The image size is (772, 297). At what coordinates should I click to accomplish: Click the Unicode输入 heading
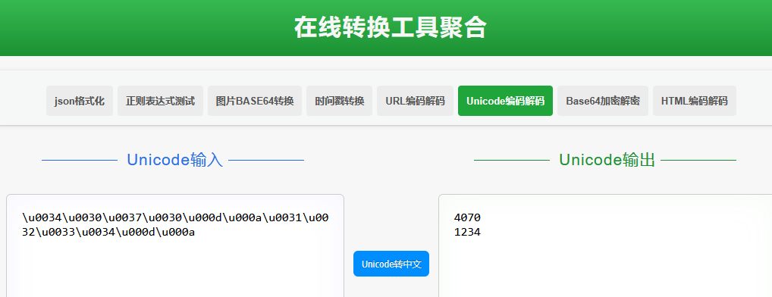tap(174, 160)
